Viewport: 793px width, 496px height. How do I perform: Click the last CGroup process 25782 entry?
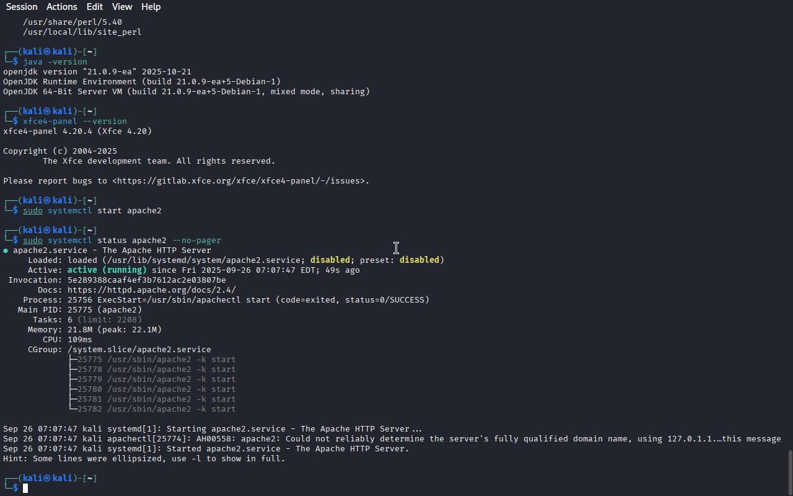155,409
